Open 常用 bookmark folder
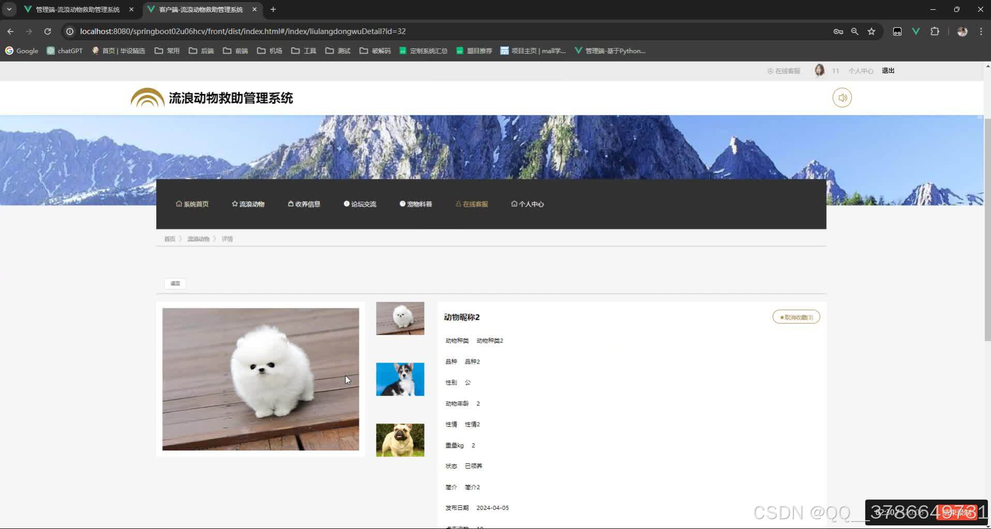Image resolution: width=991 pixels, height=529 pixels. (167, 51)
